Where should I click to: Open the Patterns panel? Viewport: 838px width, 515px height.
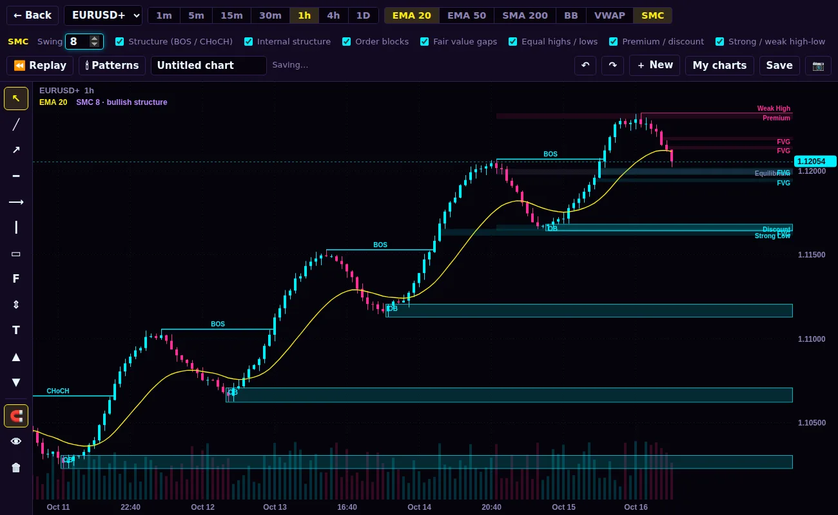(x=112, y=66)
